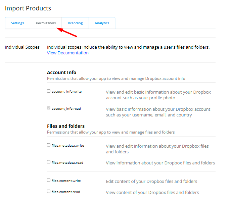Screen dimensions: 230x200
Task: Click the Dropbox account info permissions subtitle
Action: (116, 79)
